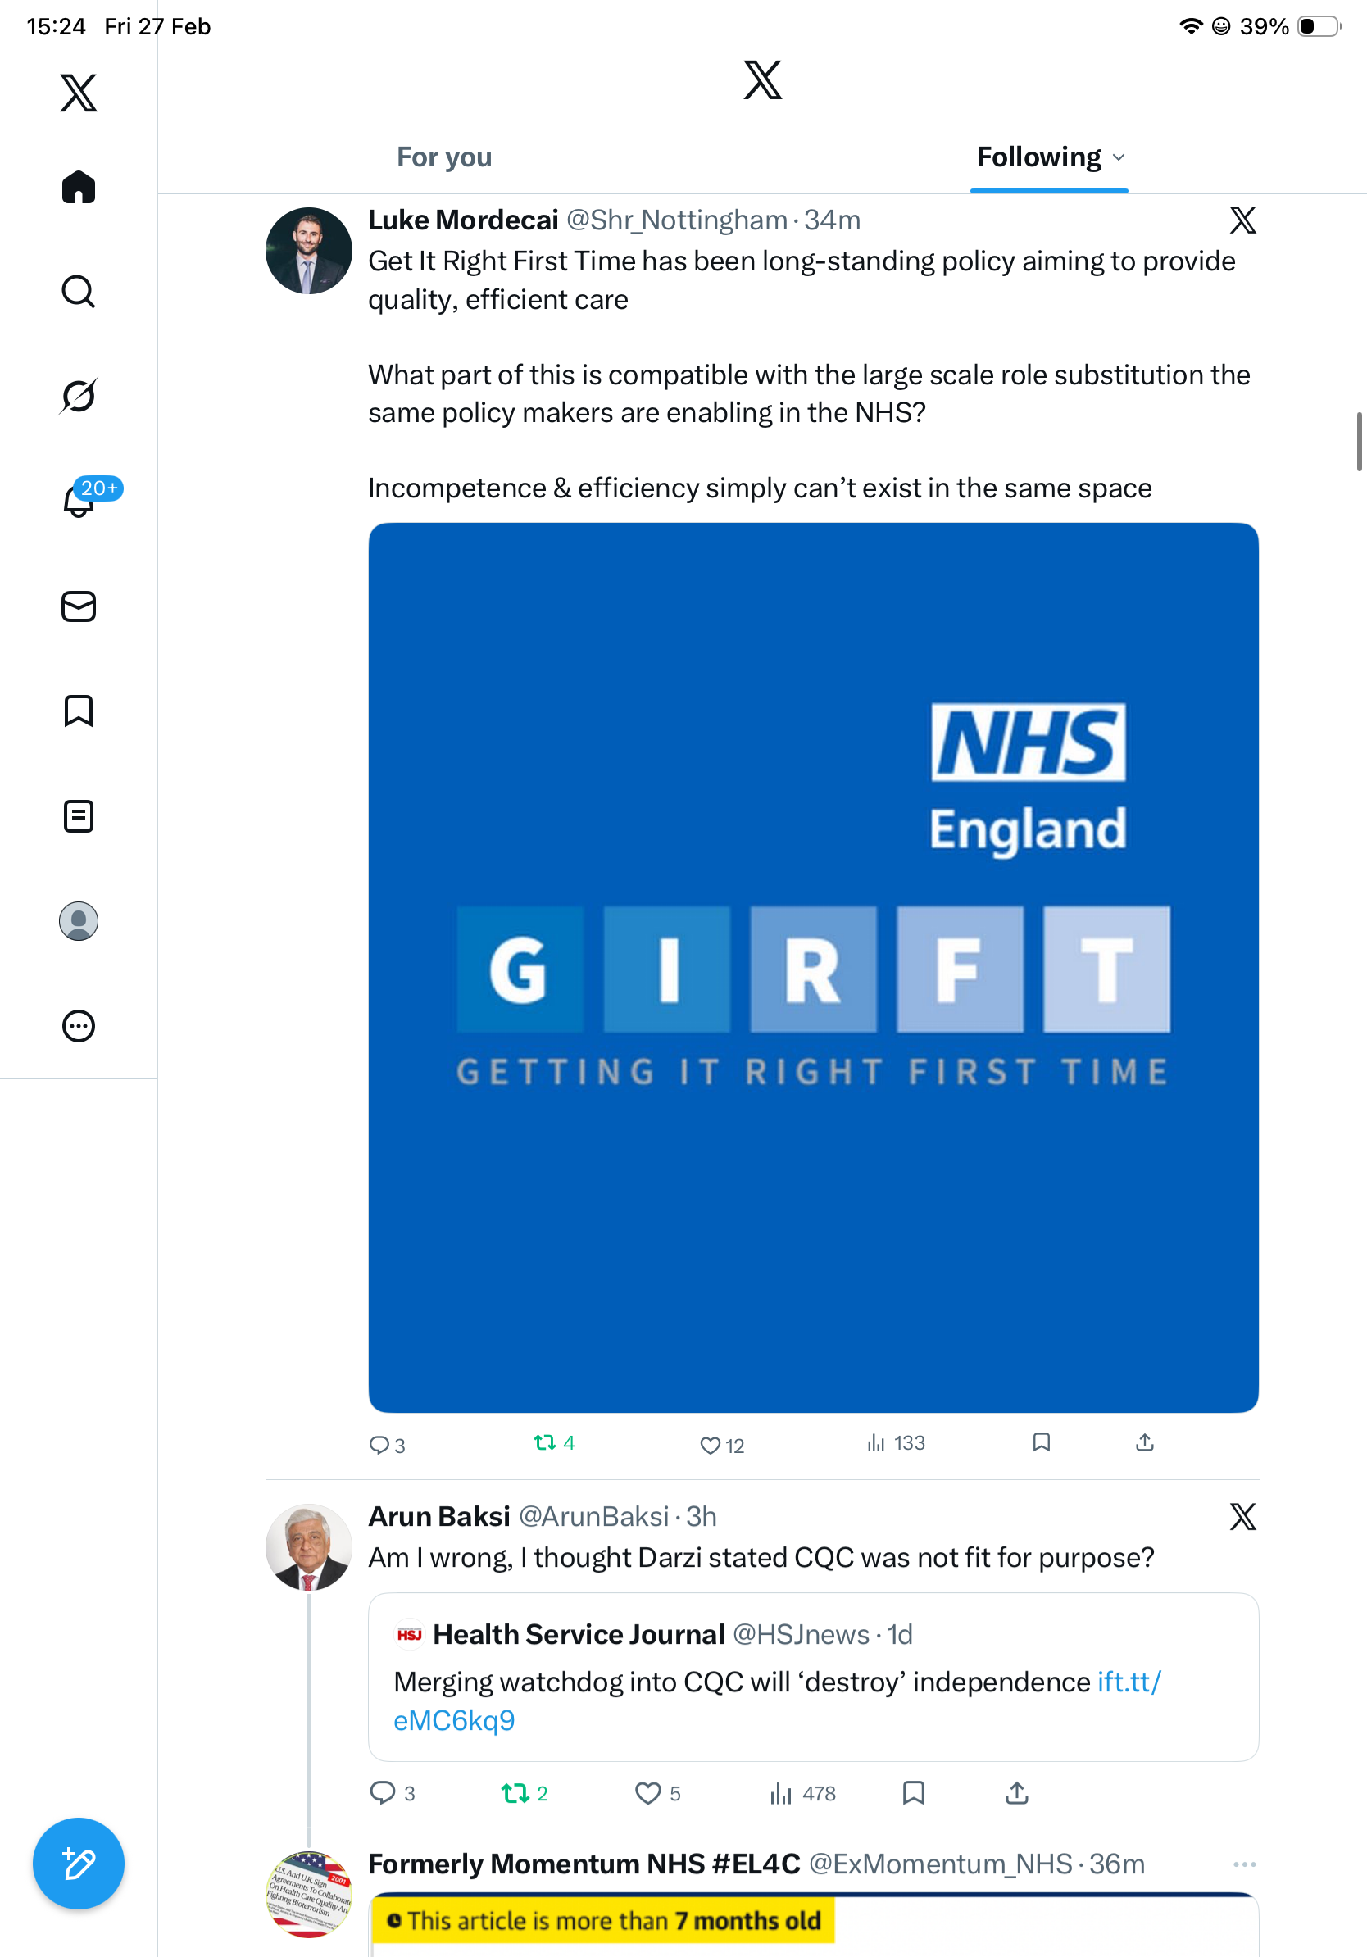Open the Lists icon in sidebar

(x=79, y=815)
